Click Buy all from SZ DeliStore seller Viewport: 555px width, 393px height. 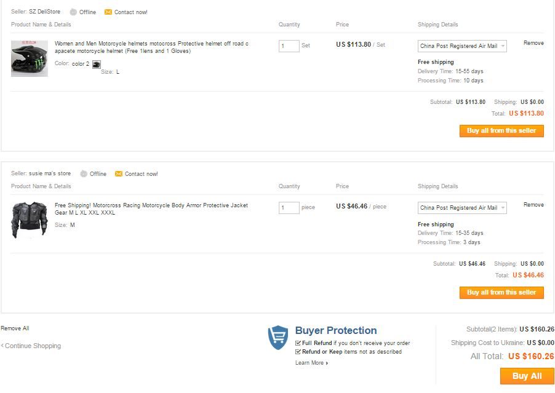pos(501,131)
